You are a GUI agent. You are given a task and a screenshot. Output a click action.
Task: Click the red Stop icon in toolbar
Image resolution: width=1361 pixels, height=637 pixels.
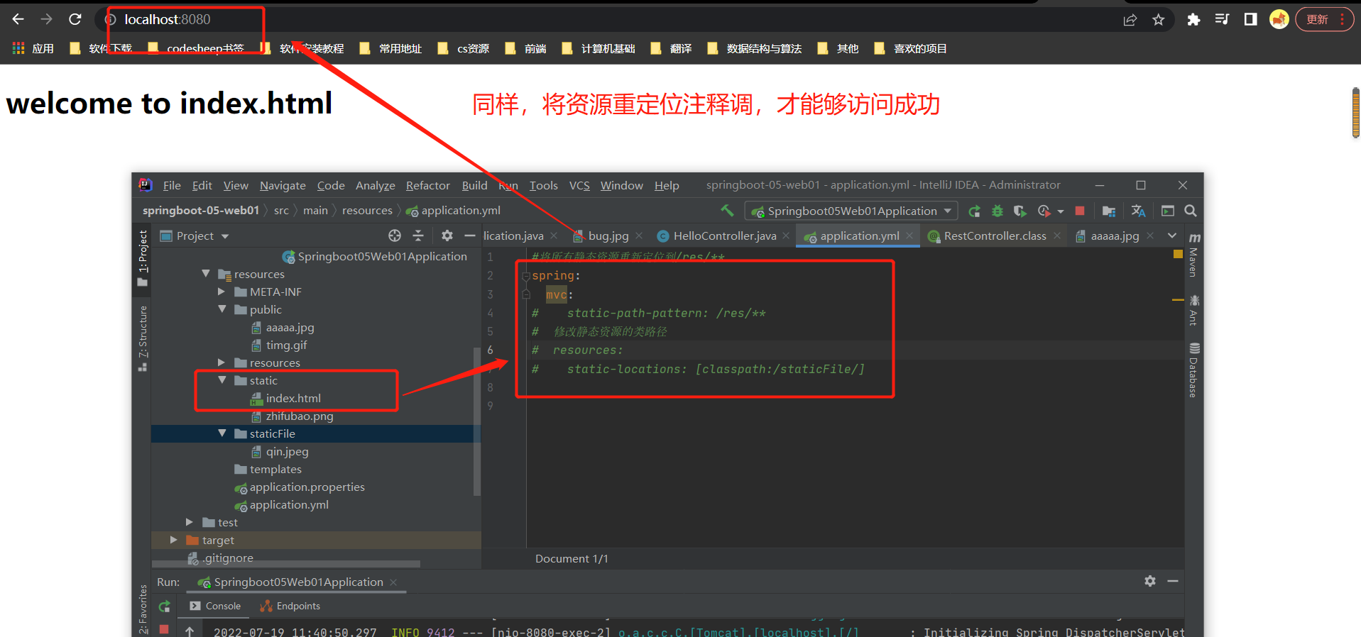1080,211
